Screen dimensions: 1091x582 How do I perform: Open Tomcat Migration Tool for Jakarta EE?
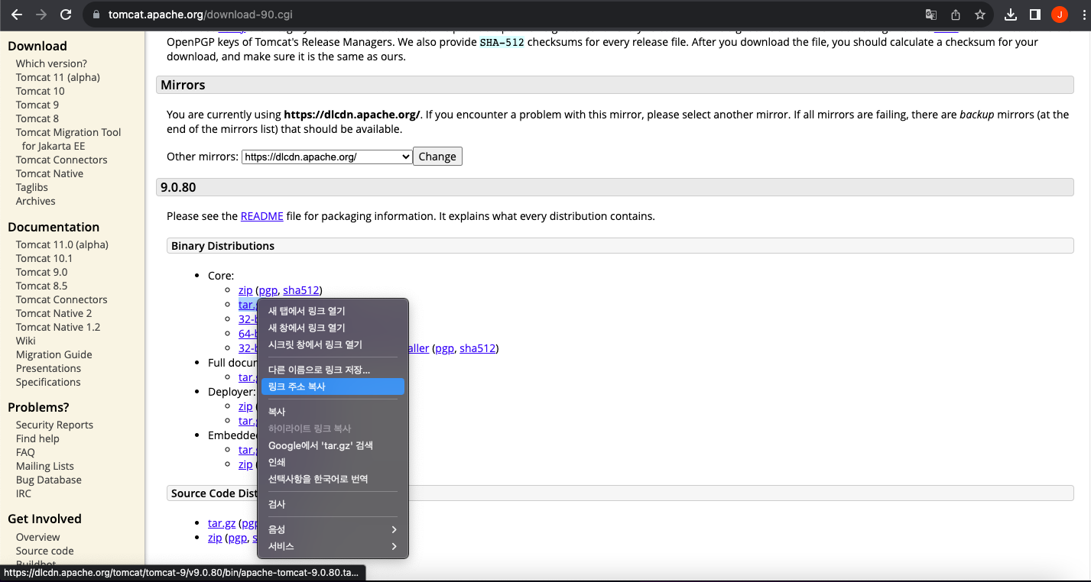pos(69,139)
